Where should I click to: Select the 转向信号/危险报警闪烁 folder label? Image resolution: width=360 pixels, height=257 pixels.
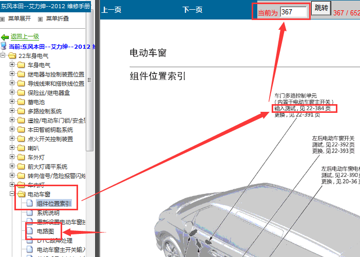tap(56, 176)
